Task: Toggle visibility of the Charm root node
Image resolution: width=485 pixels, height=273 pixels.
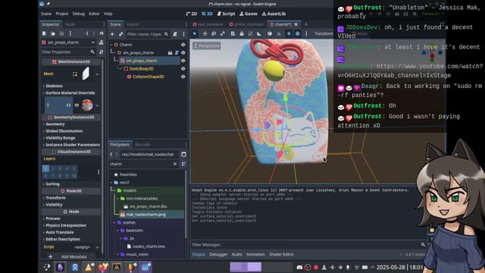Action: (183, 45)
